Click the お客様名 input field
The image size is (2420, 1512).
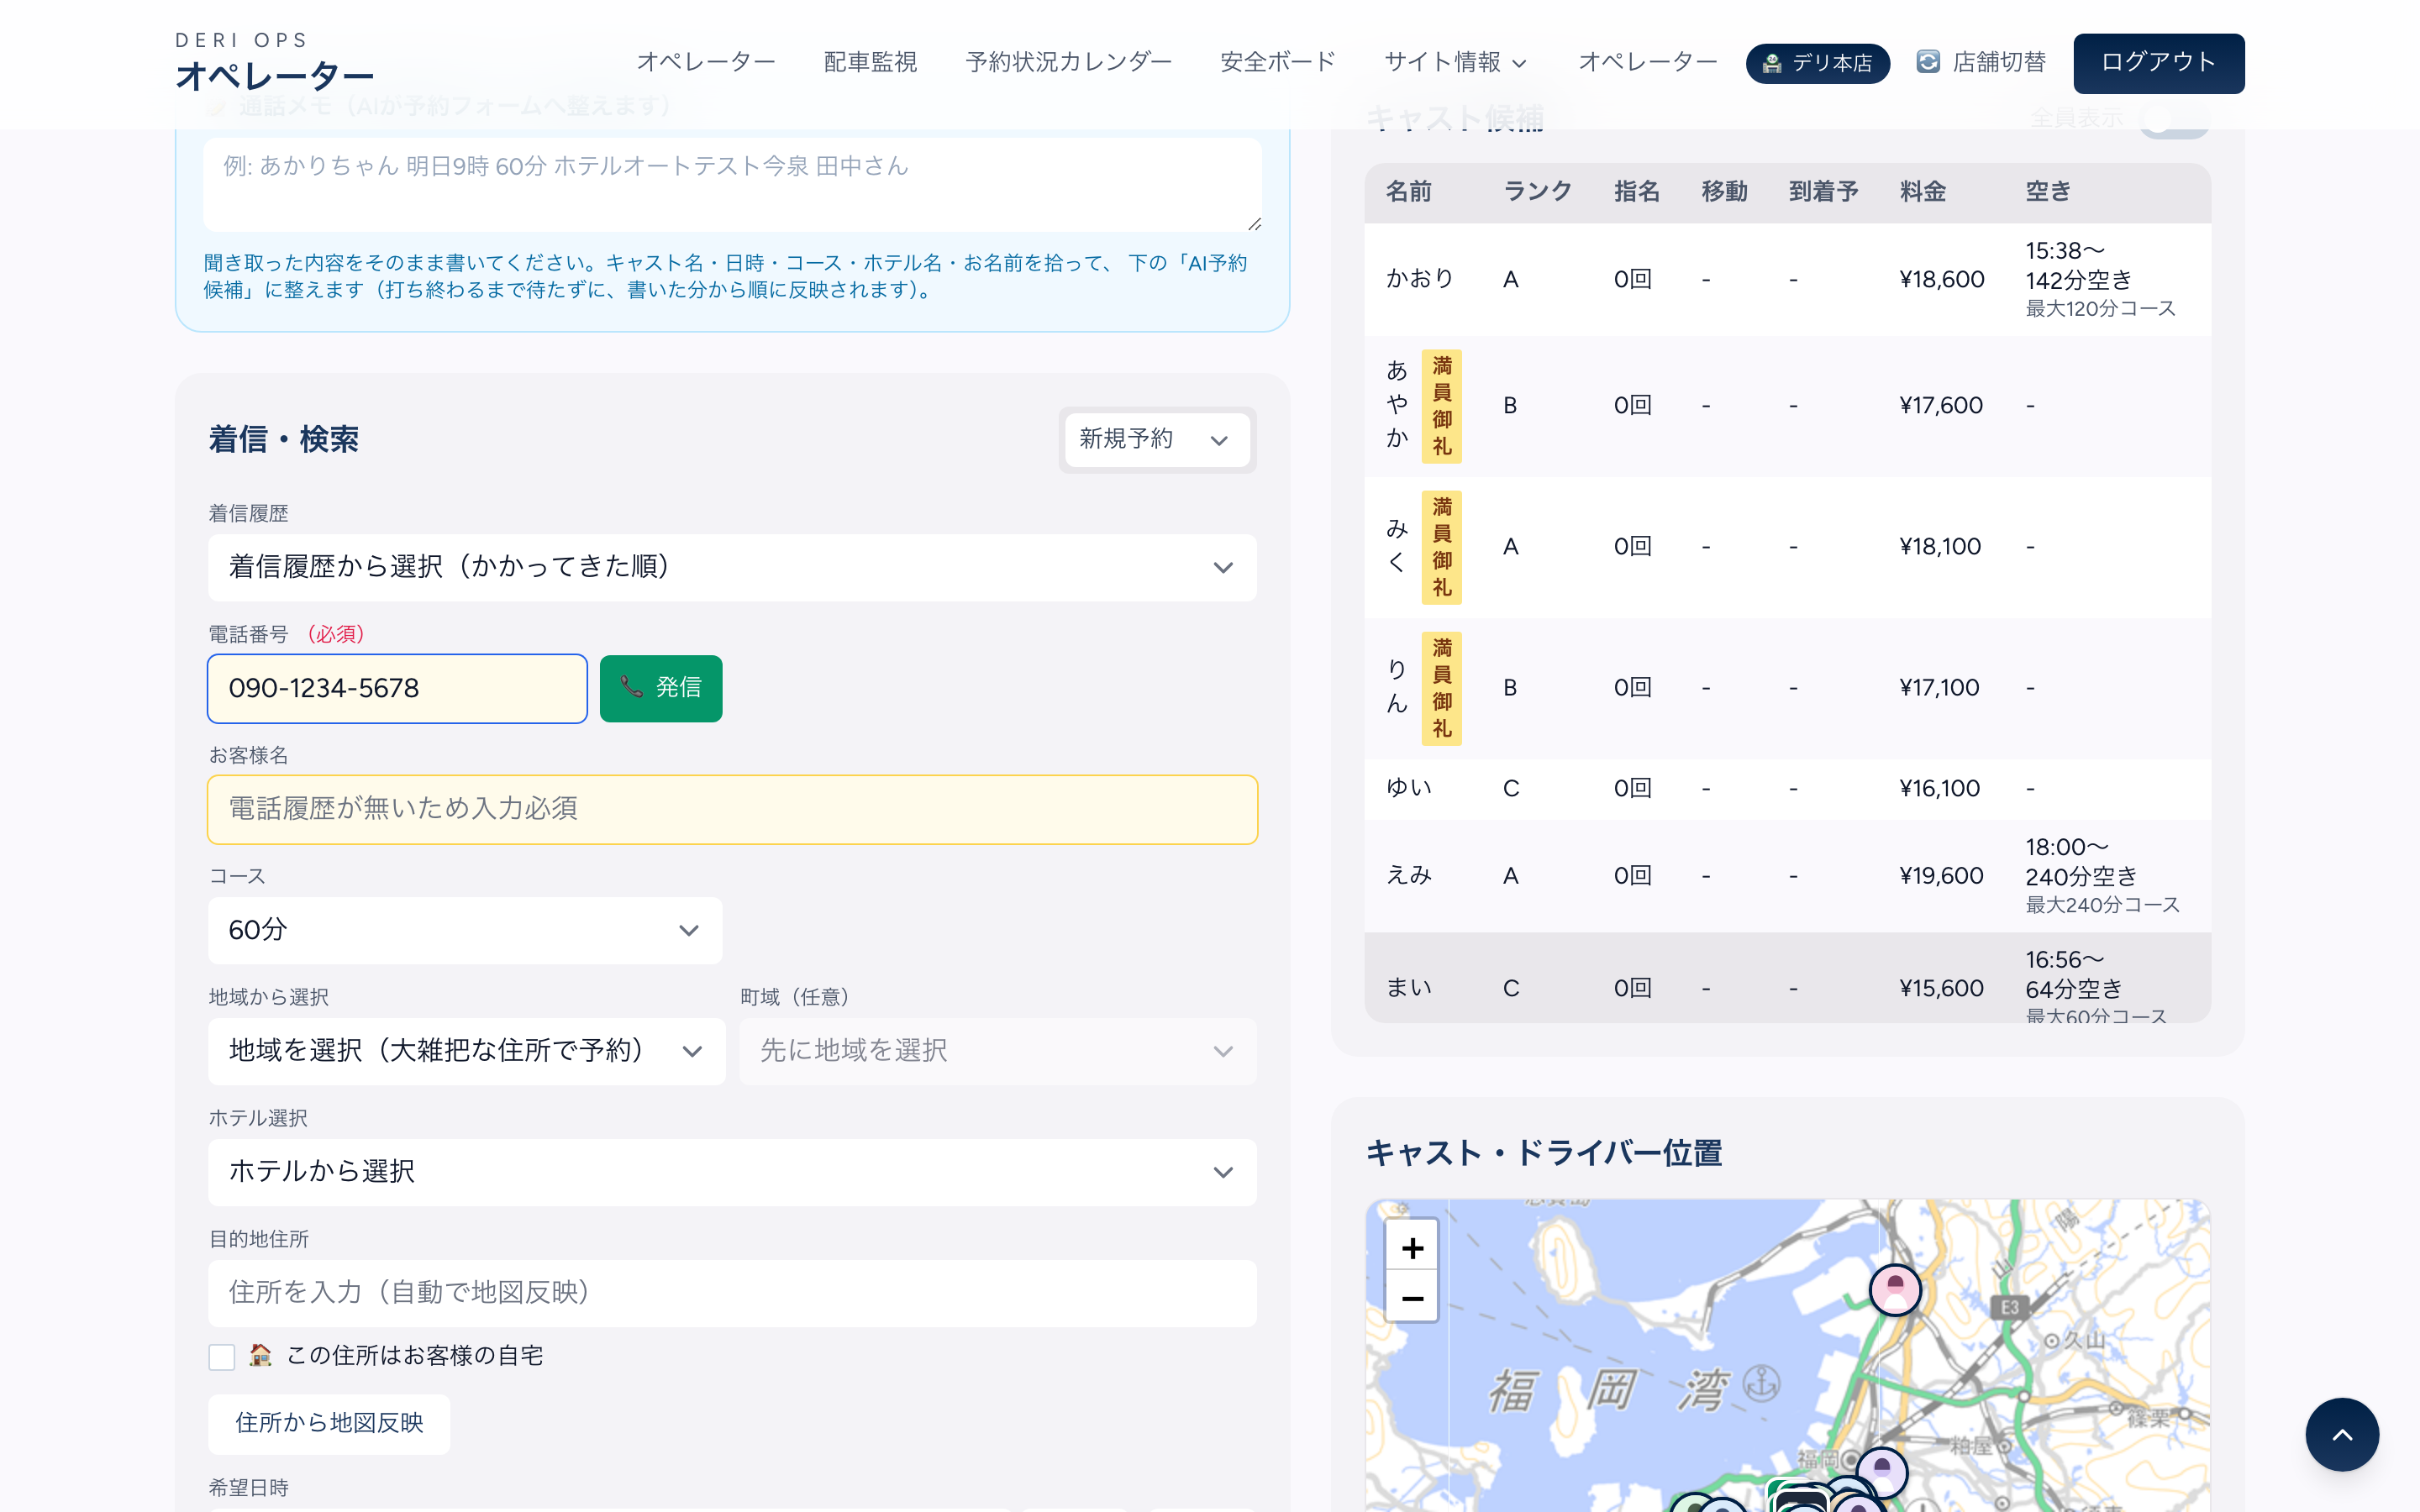tap(732, 809)
